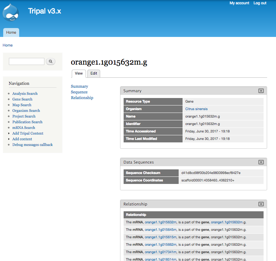Click the Home breadcrumb link

pyautogui.click(x=7, y=45)
